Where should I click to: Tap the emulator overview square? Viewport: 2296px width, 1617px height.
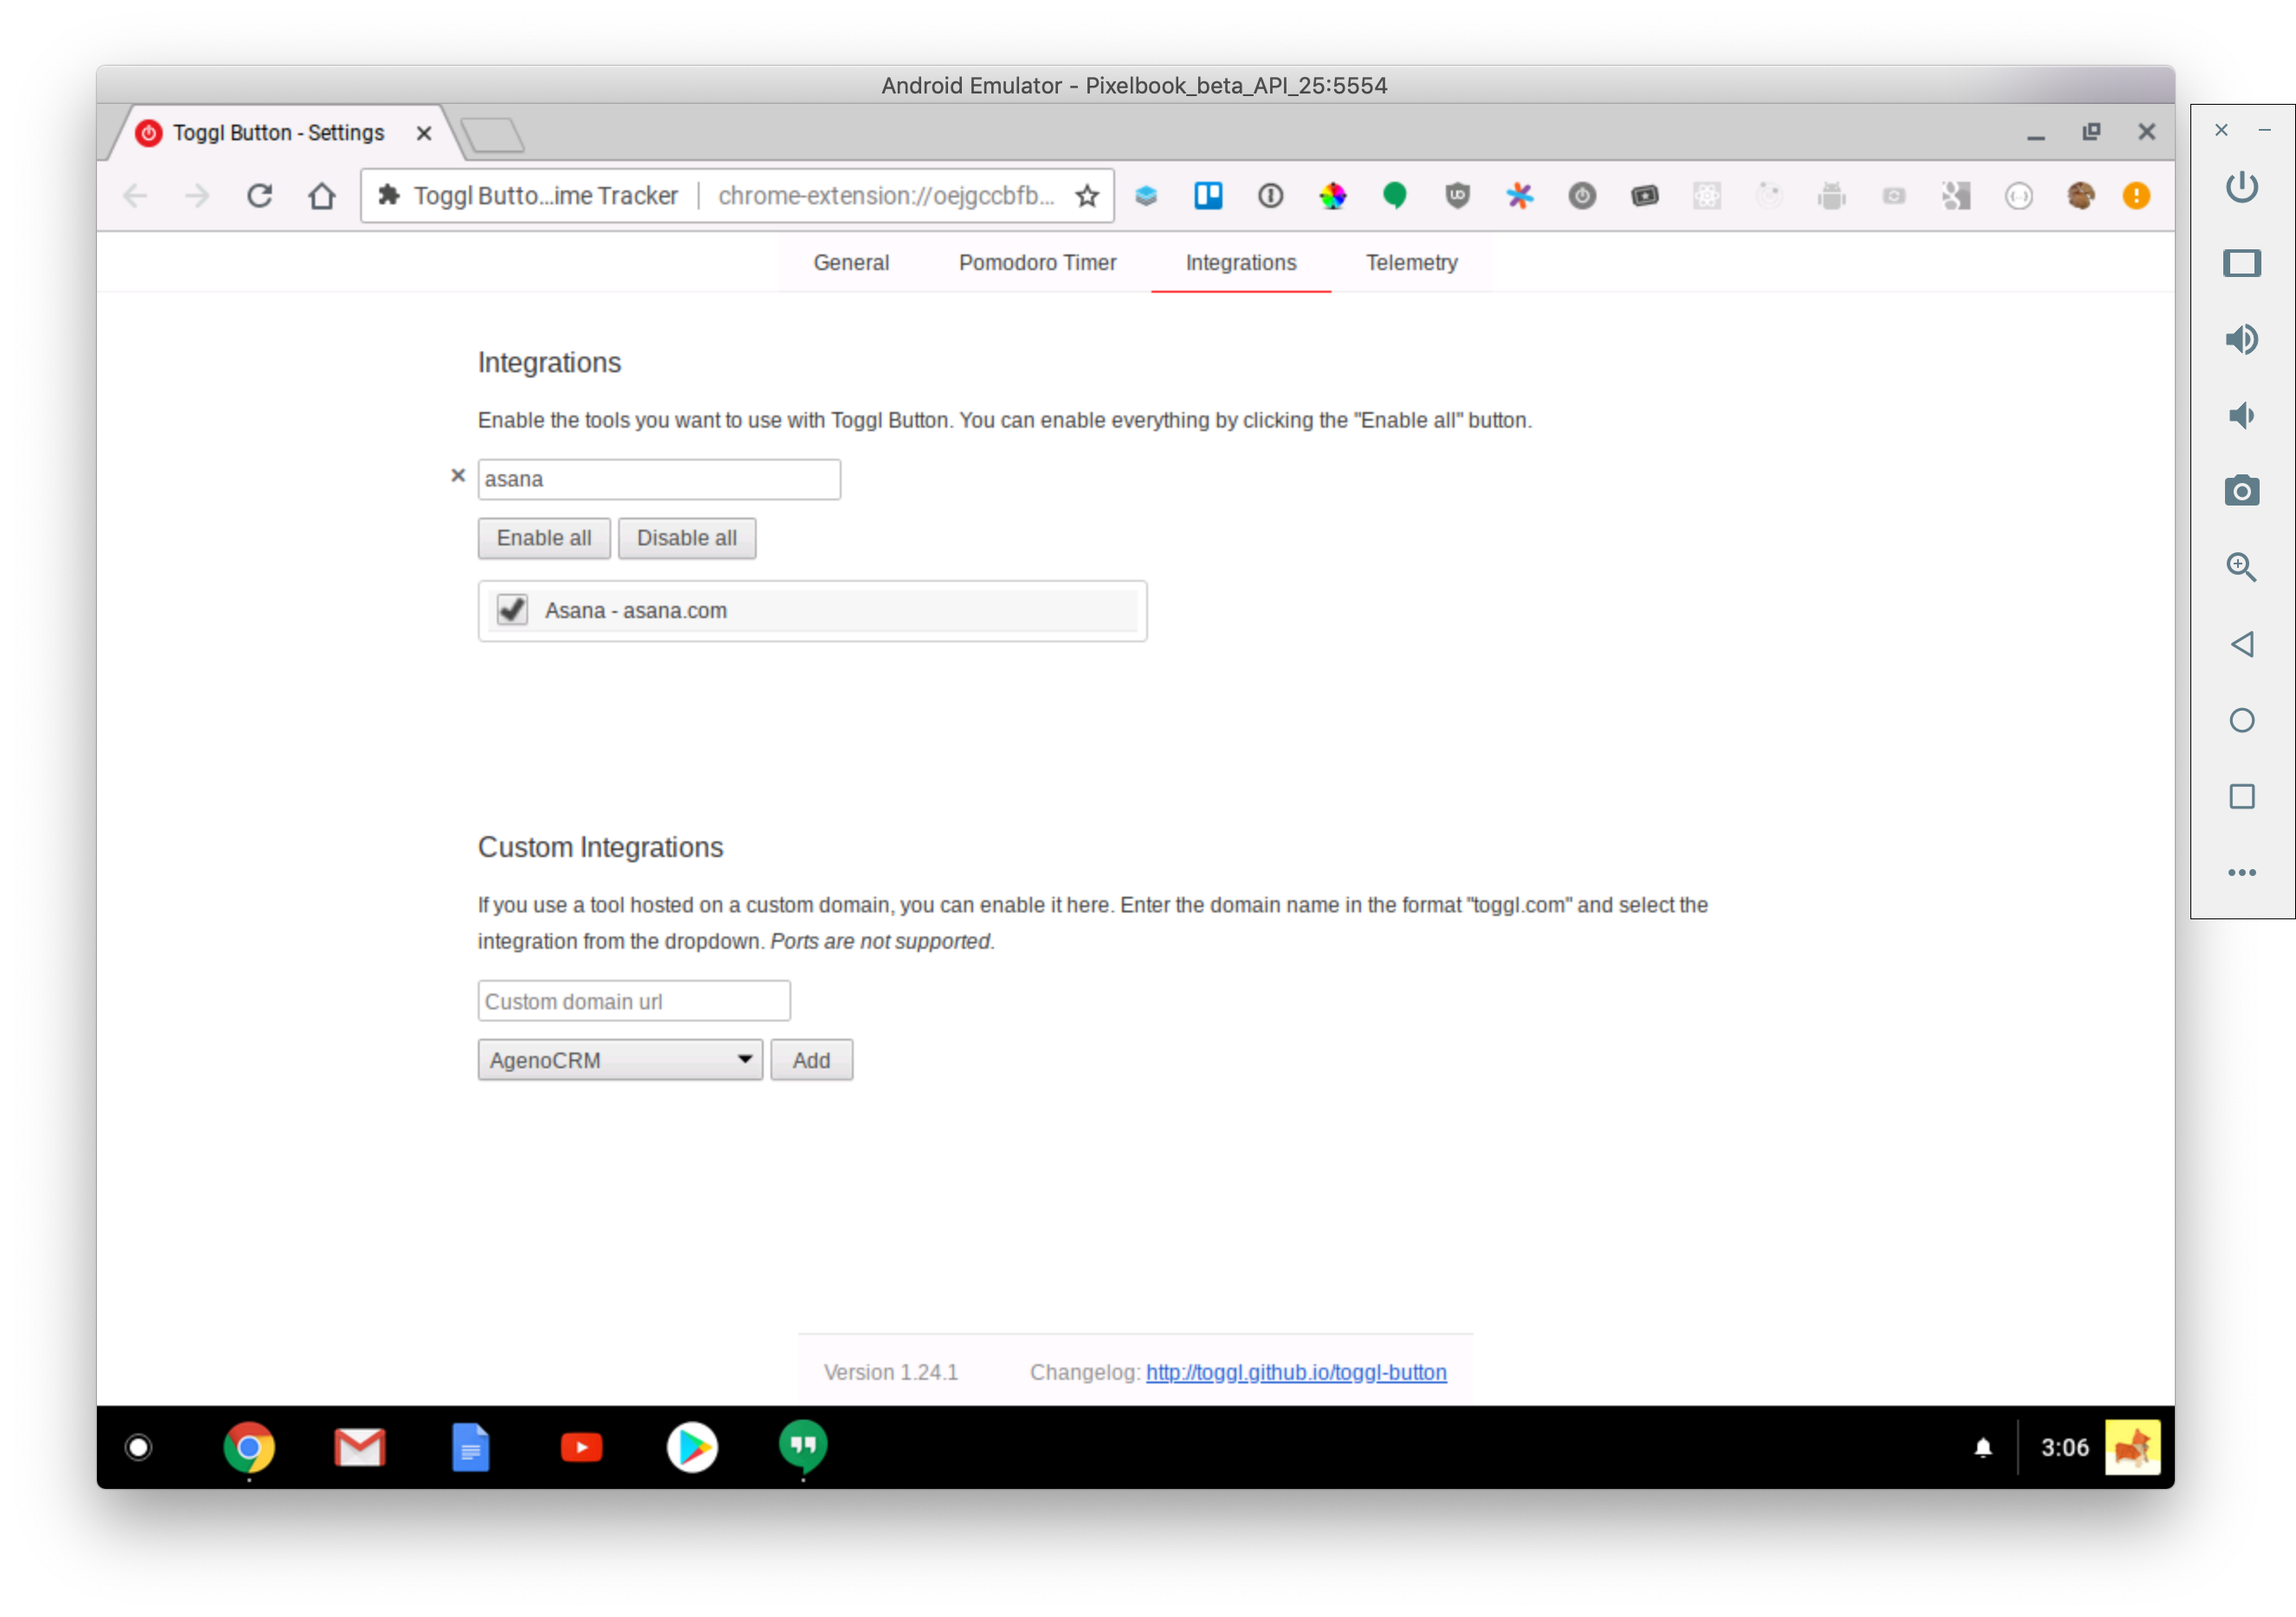click(x=2241, y=796)
